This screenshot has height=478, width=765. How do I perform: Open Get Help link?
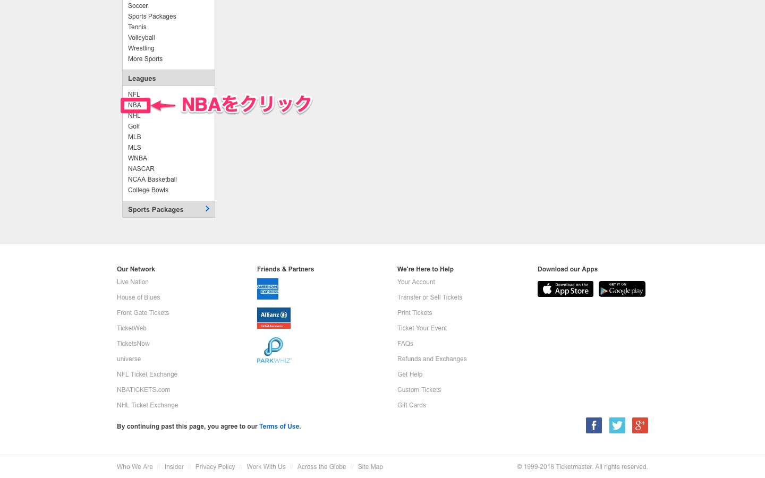click(410, 374)
